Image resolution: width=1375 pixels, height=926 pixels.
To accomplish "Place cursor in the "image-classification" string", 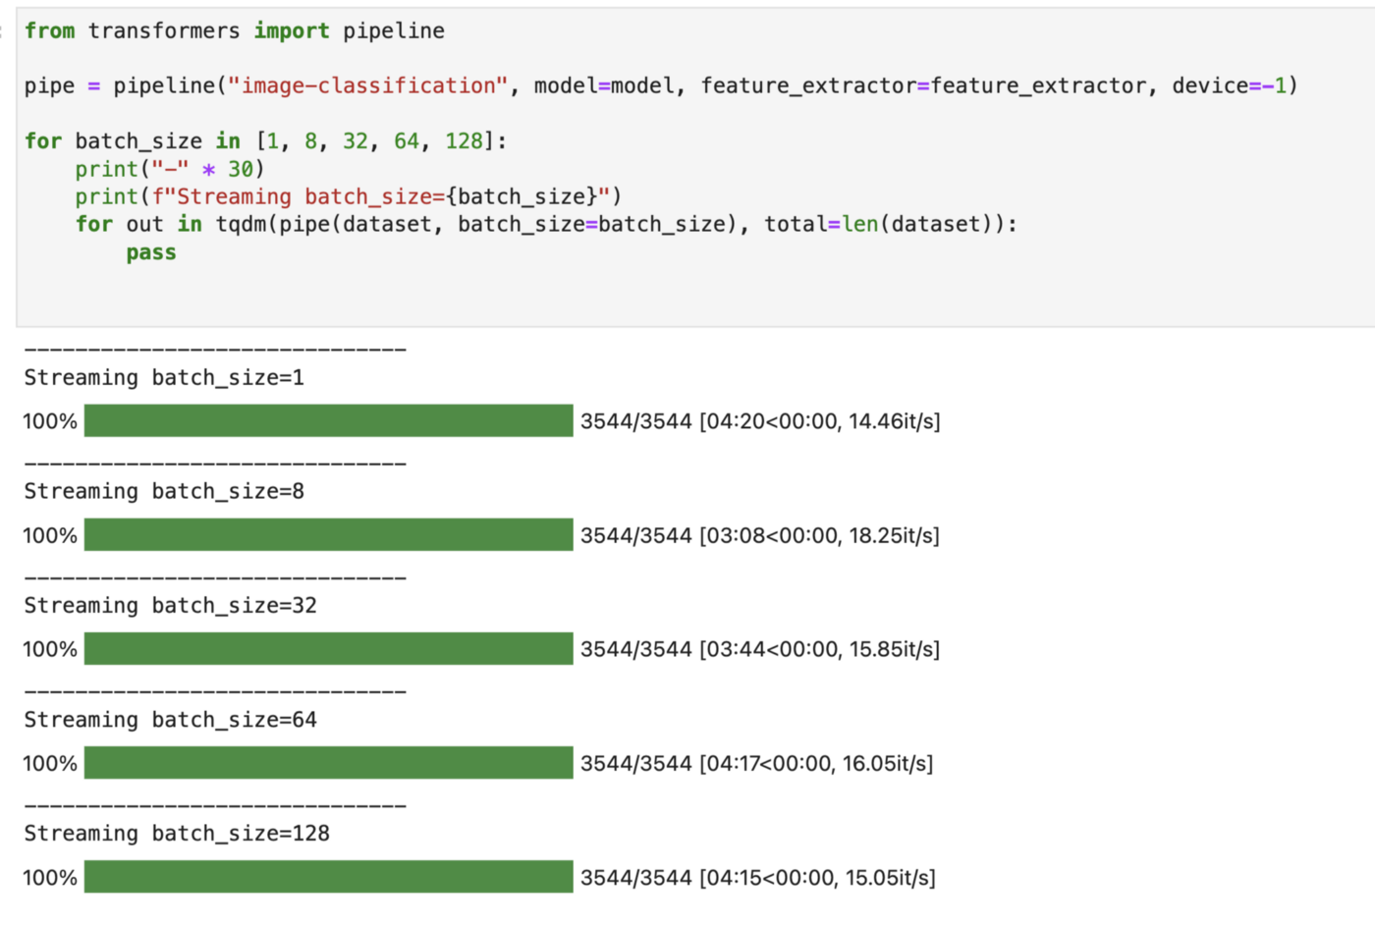I will (x=368, y=86).
